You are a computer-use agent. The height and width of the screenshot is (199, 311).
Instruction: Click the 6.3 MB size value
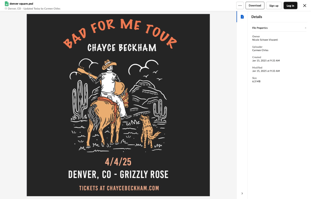(x=256, y=81)
